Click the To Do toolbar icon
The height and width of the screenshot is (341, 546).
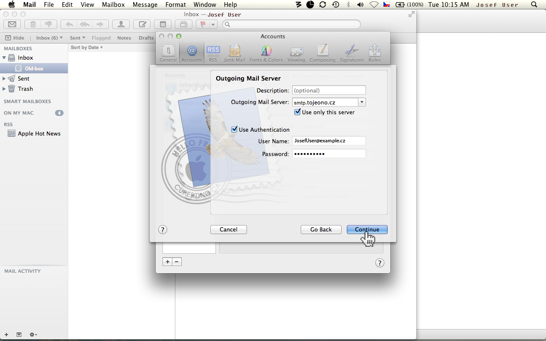click(183, 24)
